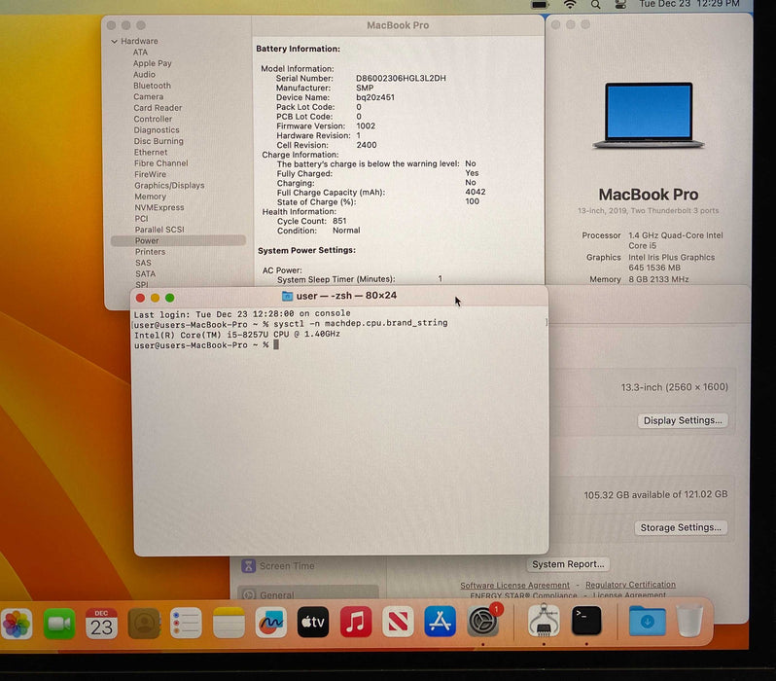Select Audio in the Hardware list
Viewport: 776px width, 681px height.
[144, 74]
